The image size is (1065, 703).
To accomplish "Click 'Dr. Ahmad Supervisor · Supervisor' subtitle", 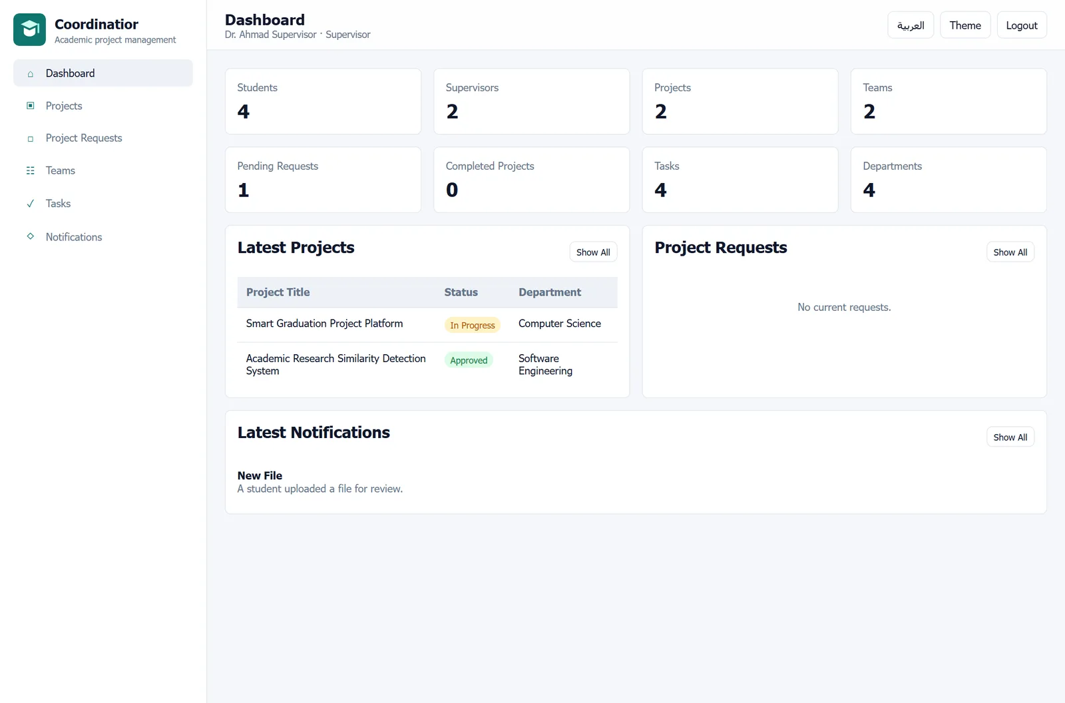I will coord(298,35).
